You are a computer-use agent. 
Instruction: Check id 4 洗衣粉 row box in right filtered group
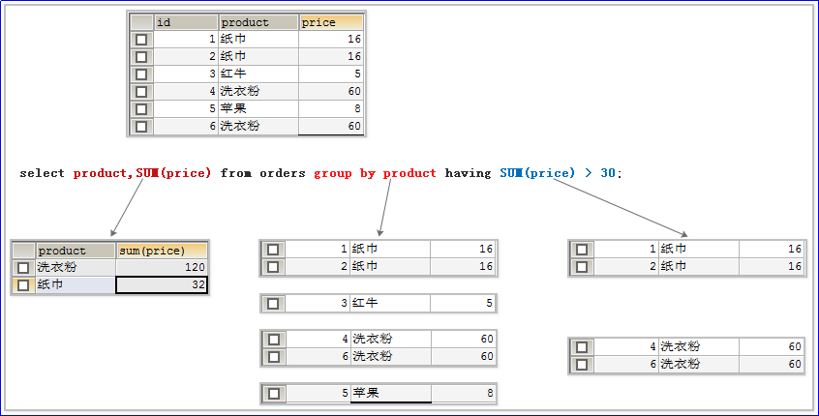tap(582, 347)
